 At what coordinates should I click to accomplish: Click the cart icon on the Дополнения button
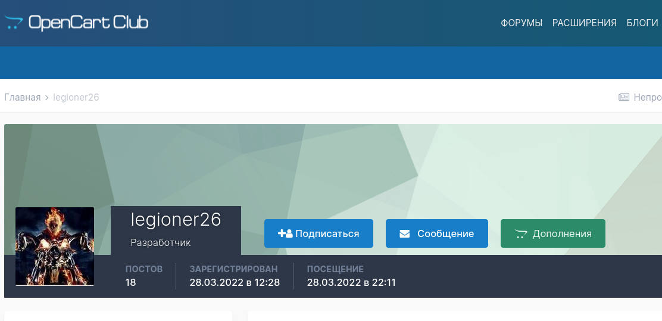coord(521,233)
